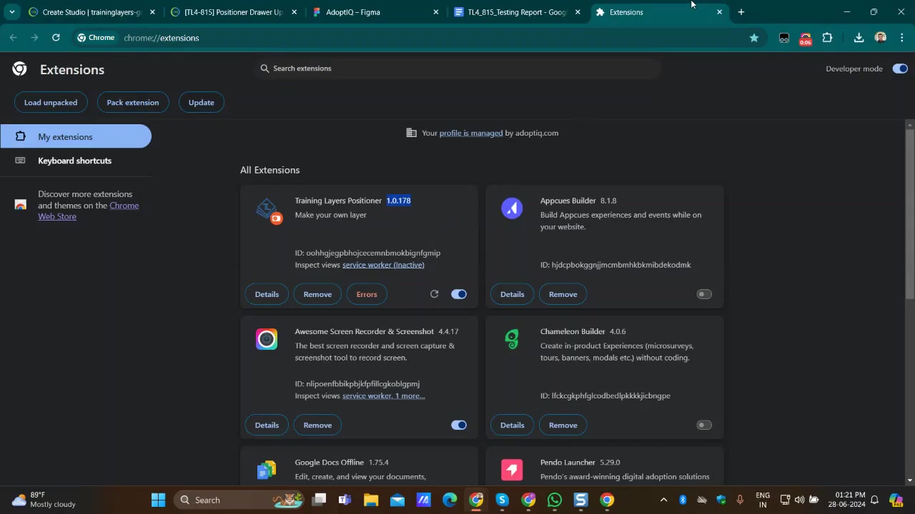Click the page reload button
The width and height of the screenshot is (915, 514).
(56, 38)
